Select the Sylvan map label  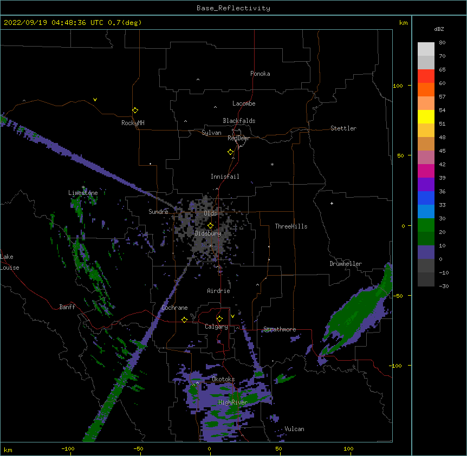[211, 133]
